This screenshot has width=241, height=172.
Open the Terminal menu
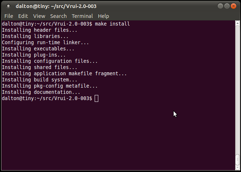tap(82, 16)
